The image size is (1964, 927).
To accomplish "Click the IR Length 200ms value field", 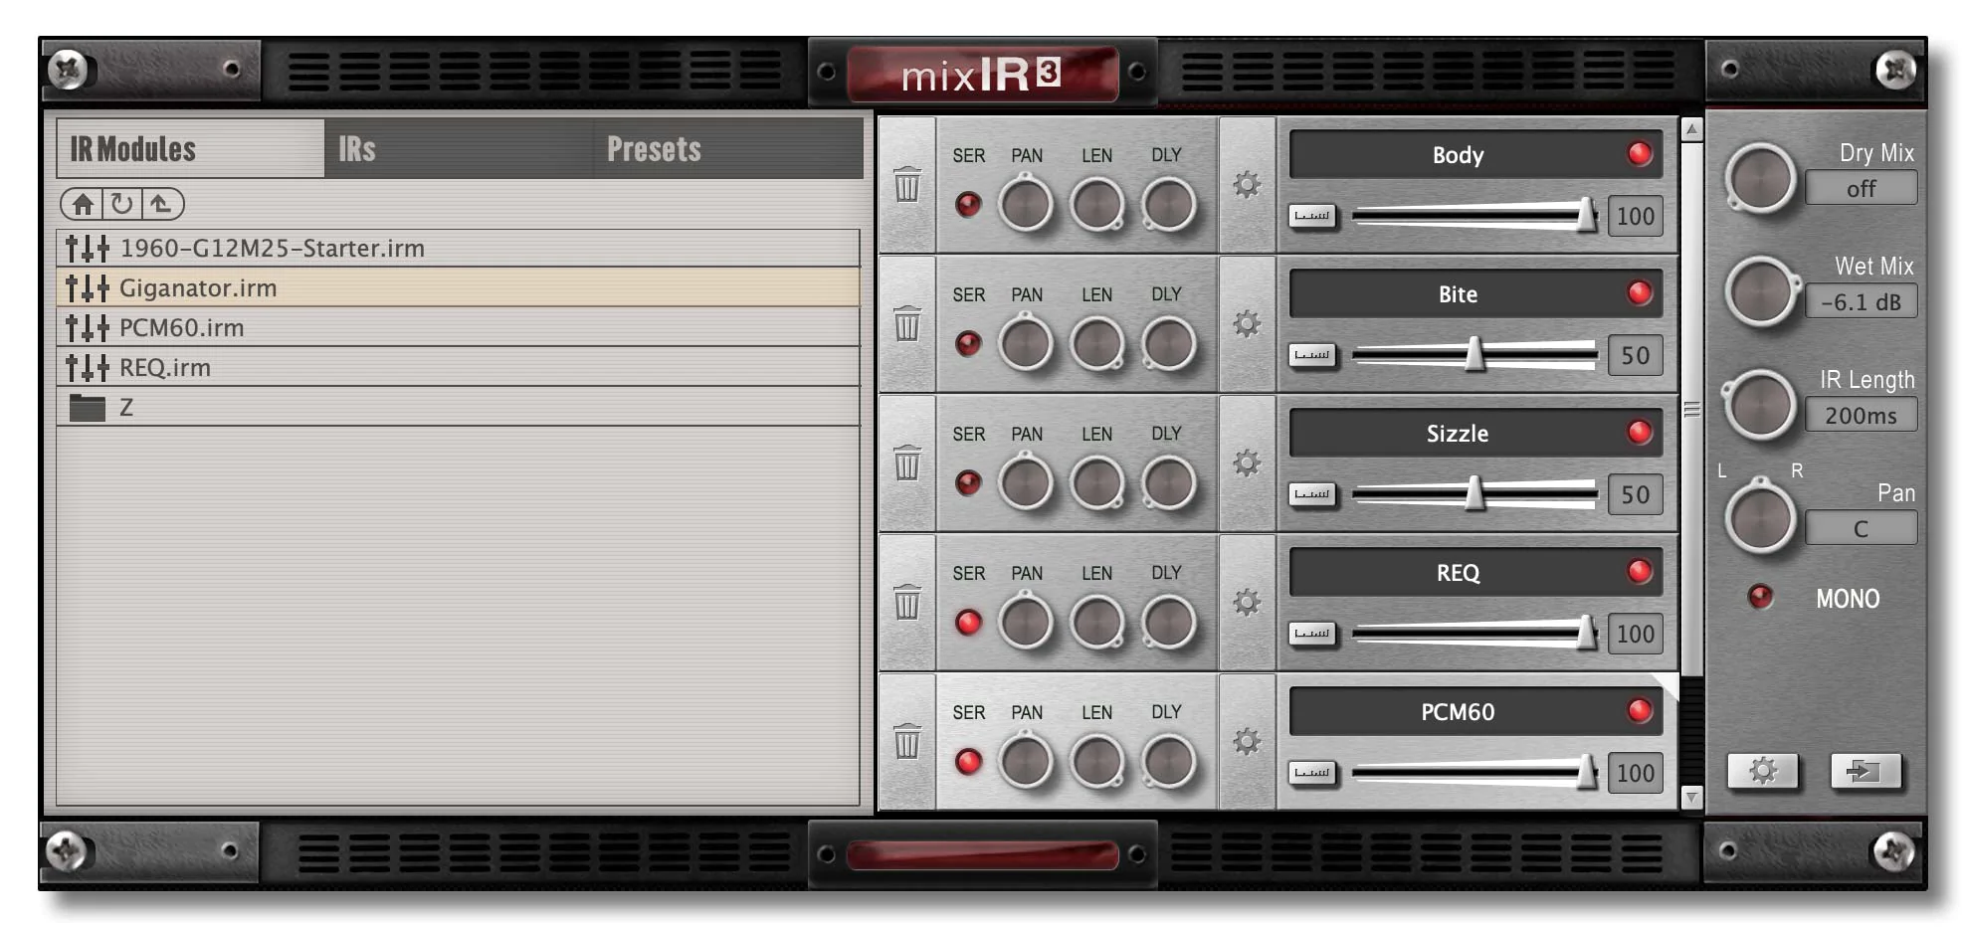I will [x=1861, y=416].
